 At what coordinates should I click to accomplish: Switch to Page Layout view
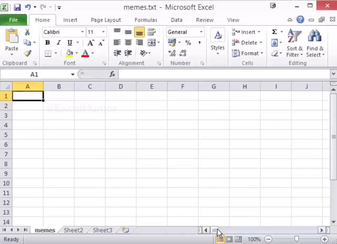229,239
